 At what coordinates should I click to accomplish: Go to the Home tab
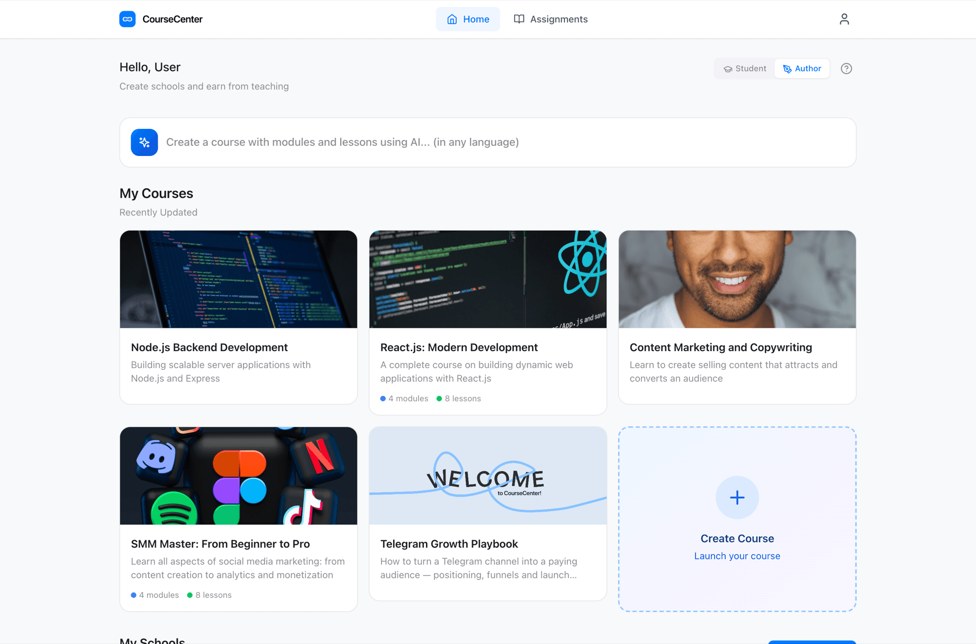point(468,19)
